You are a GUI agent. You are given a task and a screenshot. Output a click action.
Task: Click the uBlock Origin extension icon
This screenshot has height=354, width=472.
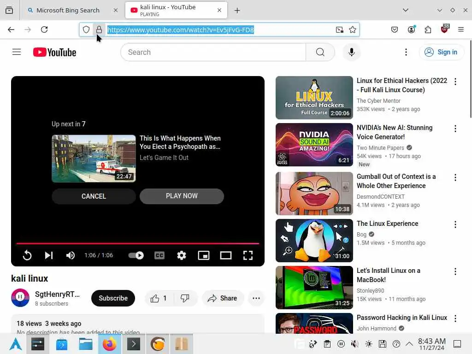[445, 29]
